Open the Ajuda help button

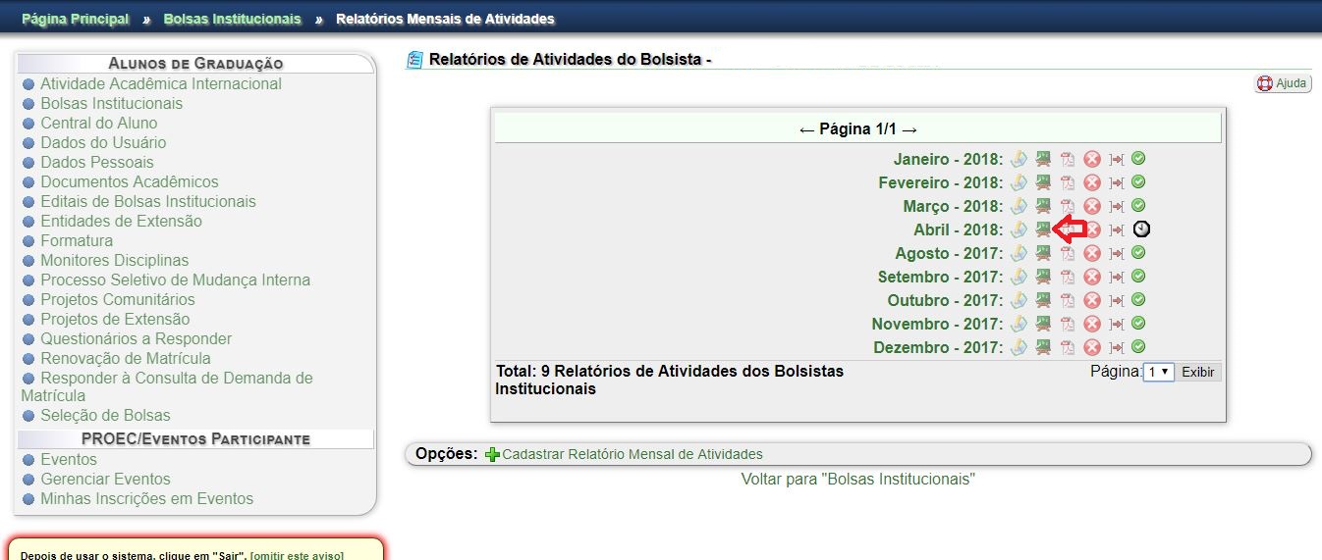[1282, 84]
